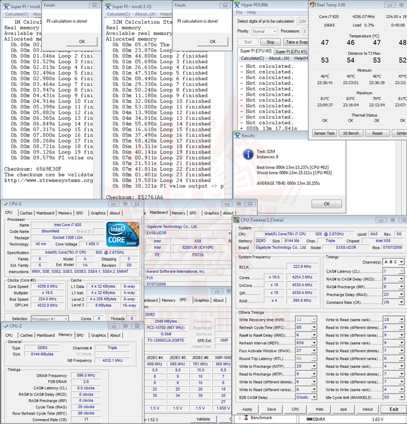The height and width of the screenshot is (424, 407).
Task: Click the XS Bench button in Real Temp
Action: coord(350,133)
